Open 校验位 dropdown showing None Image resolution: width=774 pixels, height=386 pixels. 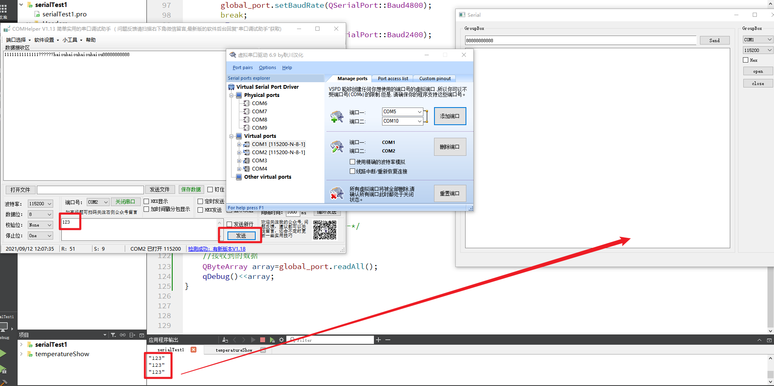(40, 225)
